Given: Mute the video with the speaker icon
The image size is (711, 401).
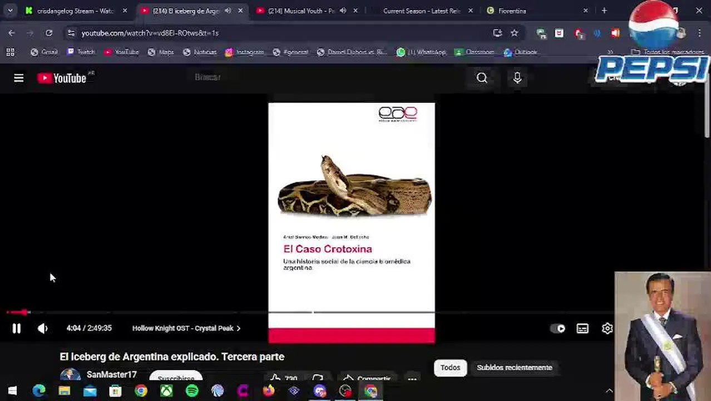Looking at the screenshot, I should point(43,329).
